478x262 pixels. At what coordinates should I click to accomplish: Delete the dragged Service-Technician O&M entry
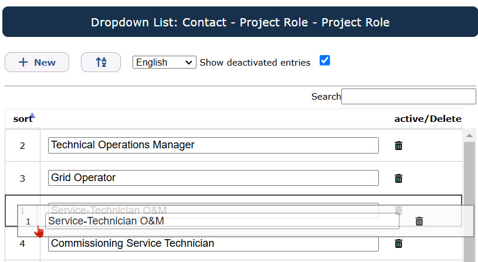pos(419,221)
